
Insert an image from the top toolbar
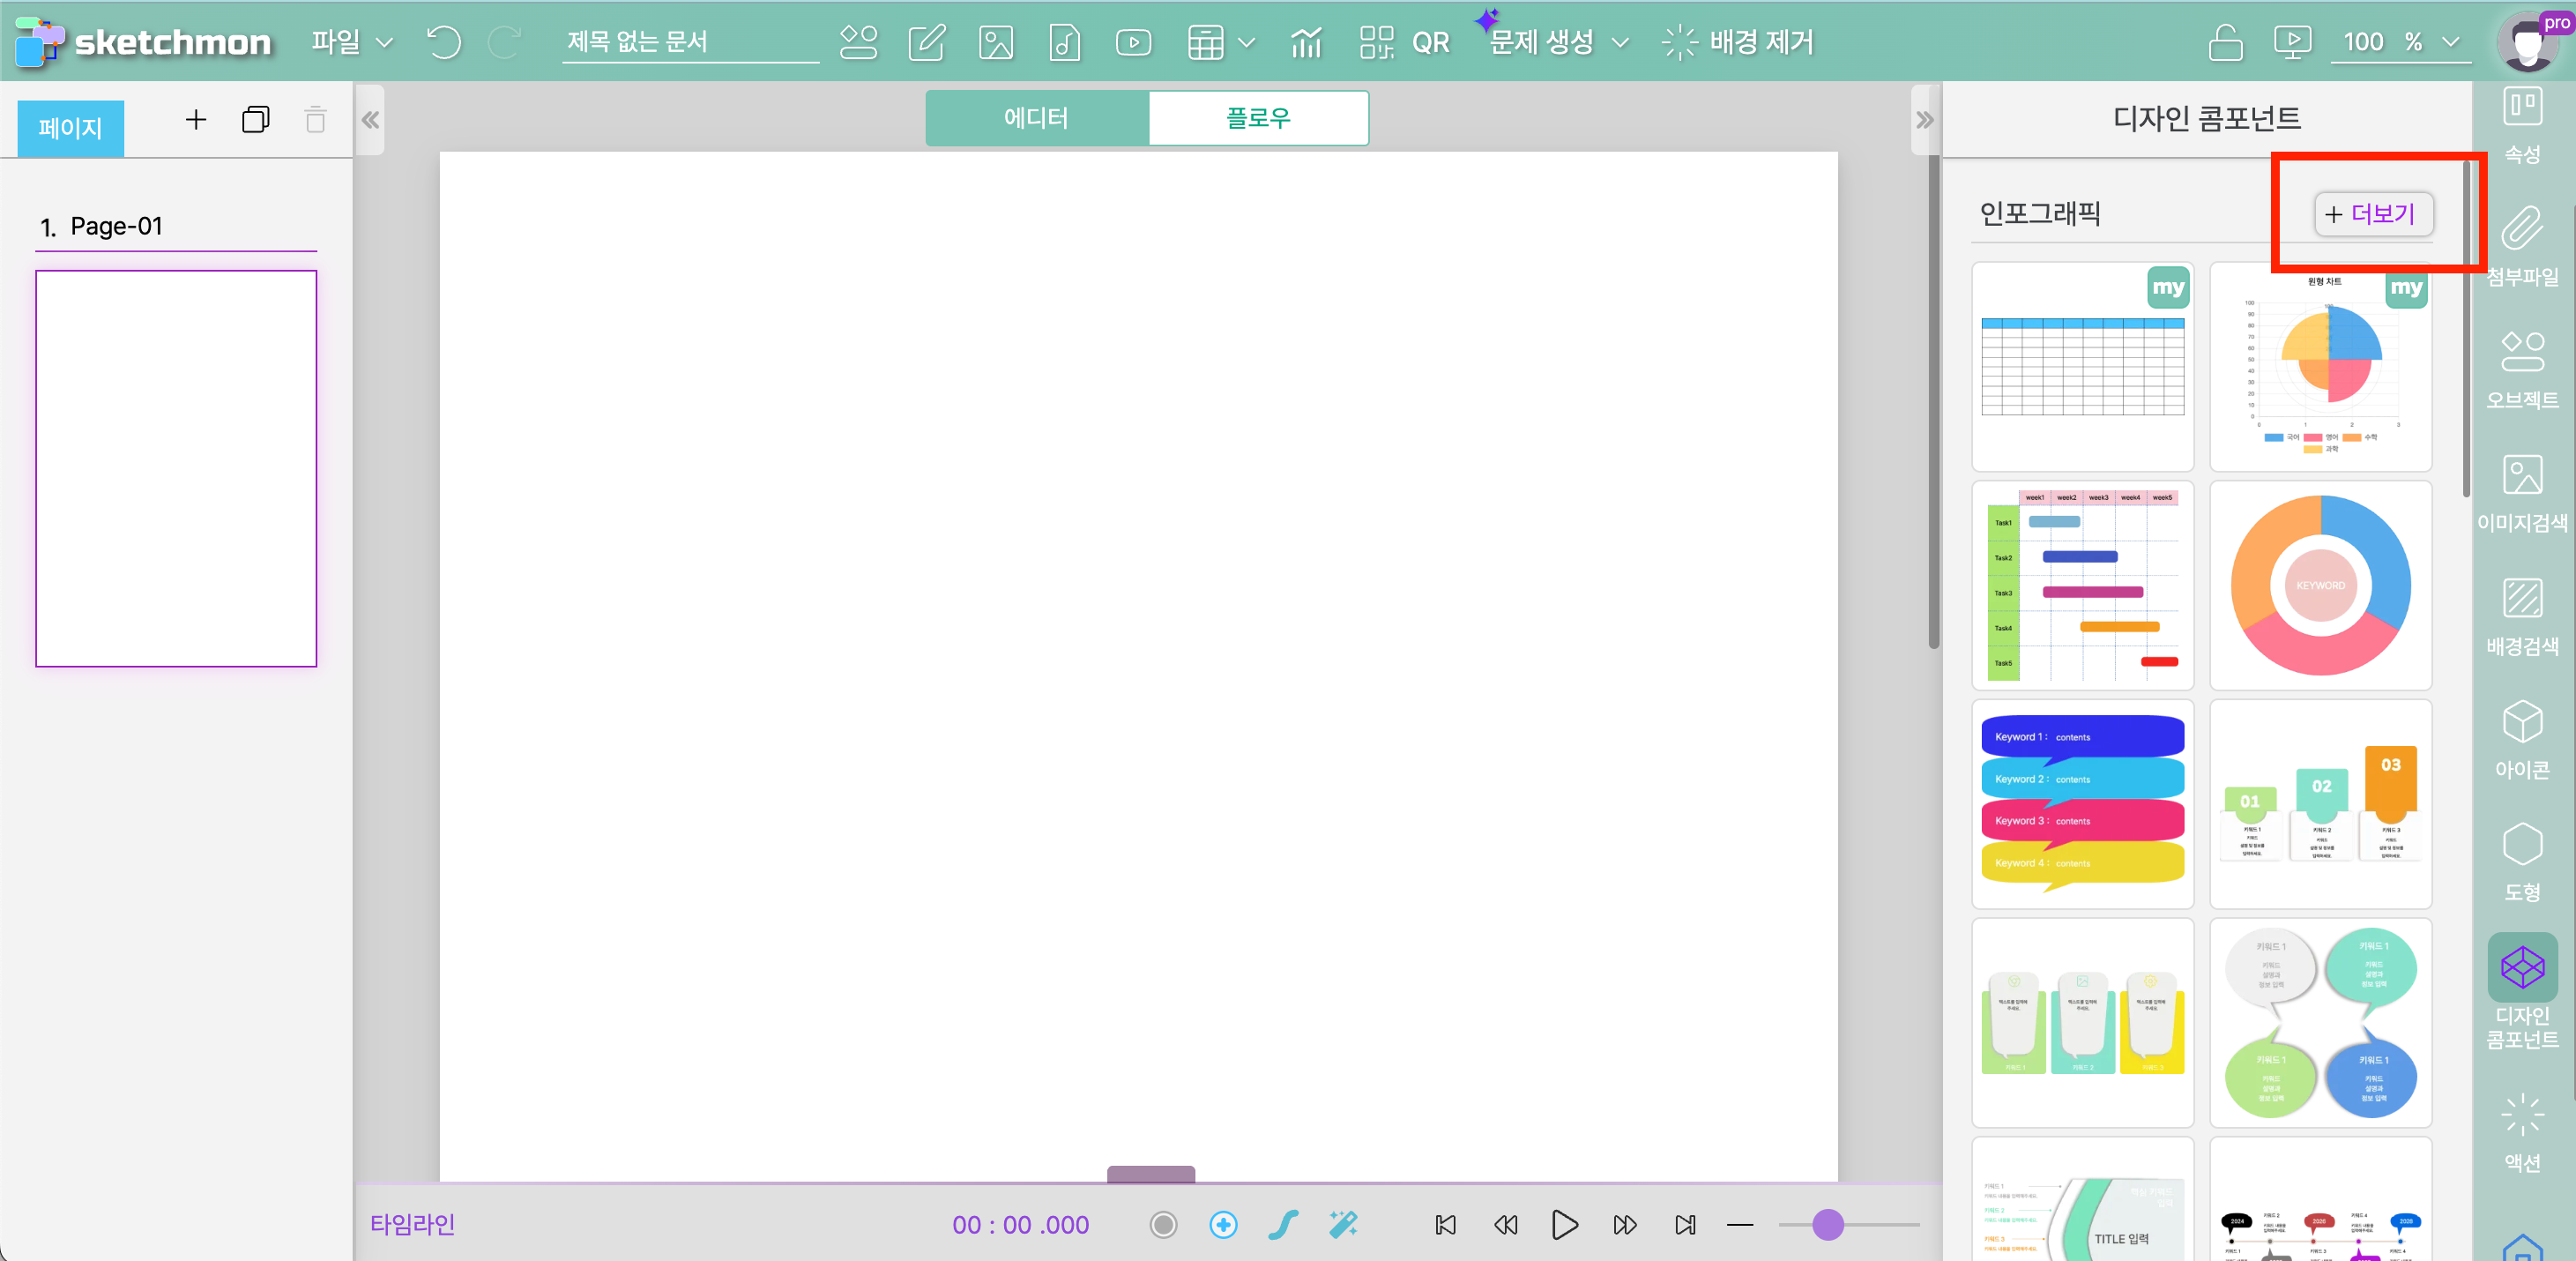[x=995, y=42]
